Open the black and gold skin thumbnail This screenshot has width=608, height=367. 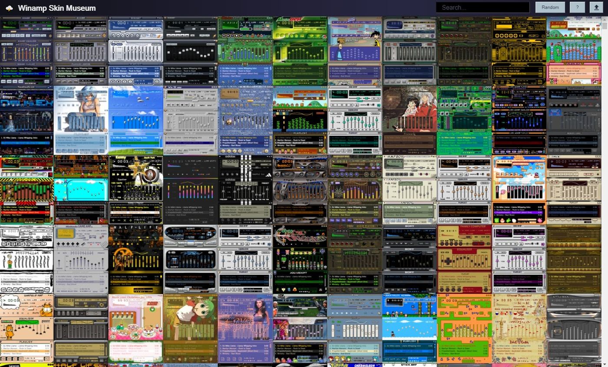coord(519,51)
